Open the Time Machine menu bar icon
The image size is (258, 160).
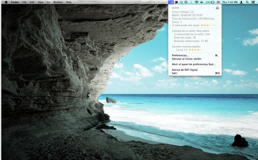186,2
